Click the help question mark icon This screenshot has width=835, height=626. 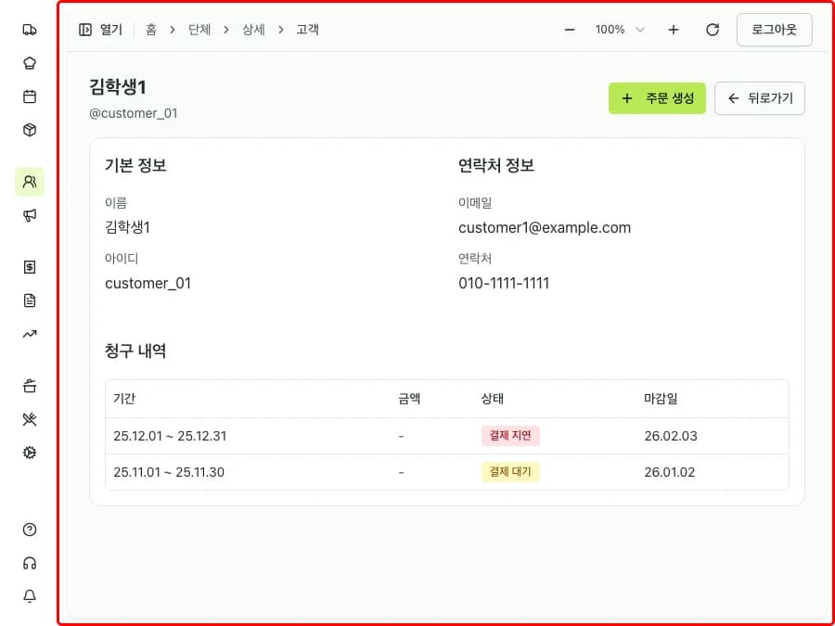tap(29, 530)
